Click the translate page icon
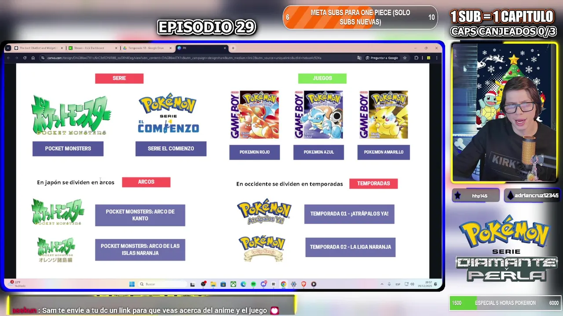Screen dimensions: 563x316 (359, 58)
